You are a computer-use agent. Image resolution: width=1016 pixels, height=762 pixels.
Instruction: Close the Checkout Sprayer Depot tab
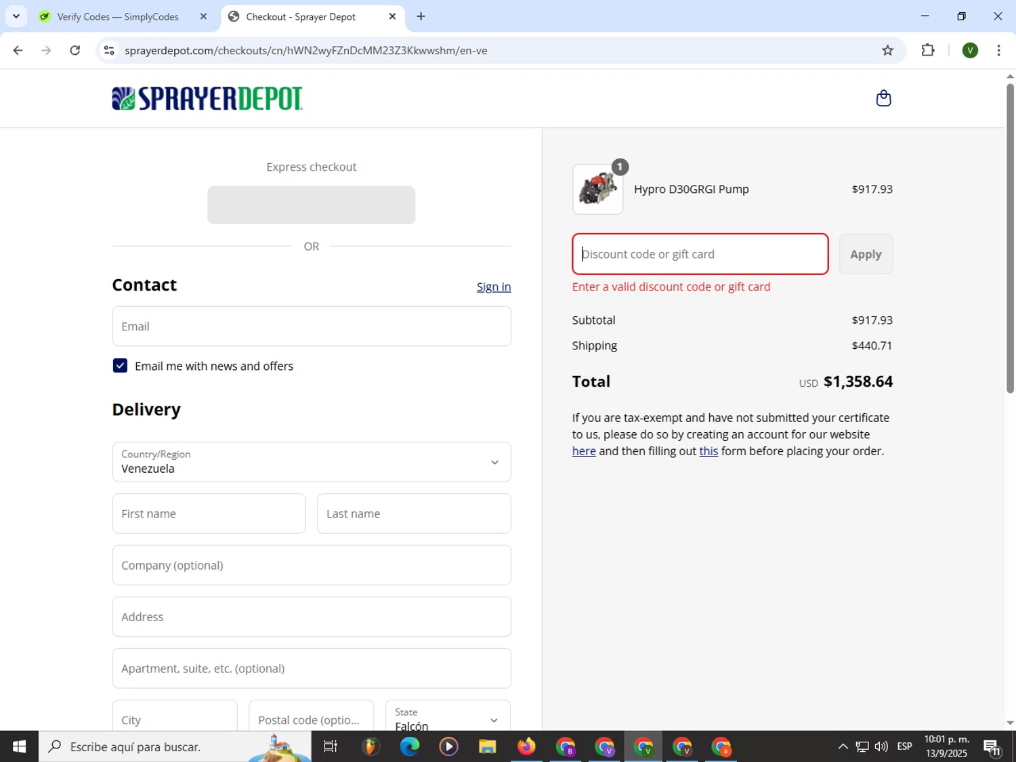pyautogui.click(x=392, y=16)
